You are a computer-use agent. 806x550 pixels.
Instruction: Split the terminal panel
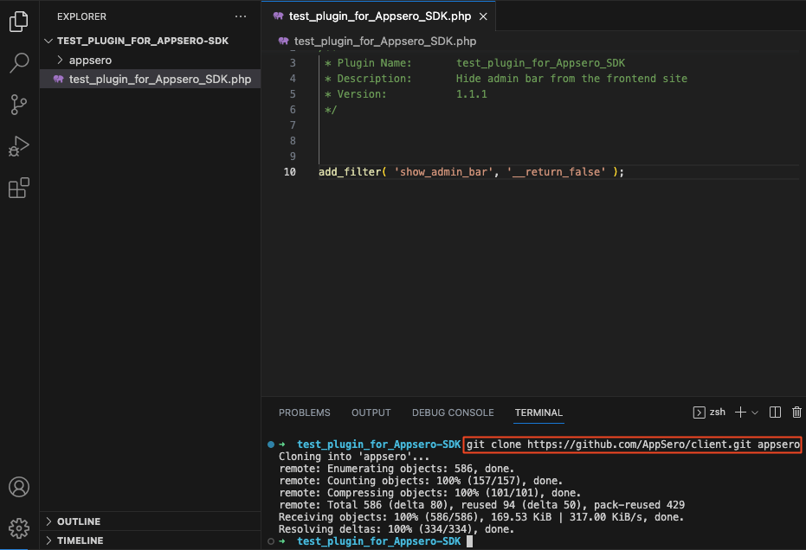tap(775, 412)
